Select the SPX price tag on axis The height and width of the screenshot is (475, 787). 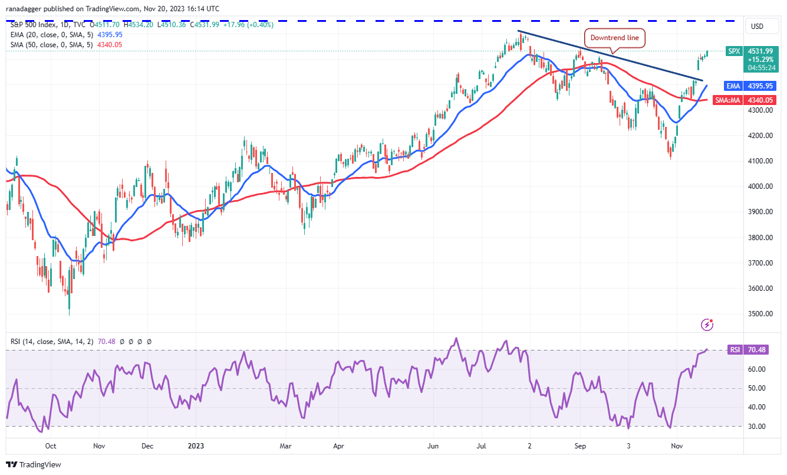(733, 51)
